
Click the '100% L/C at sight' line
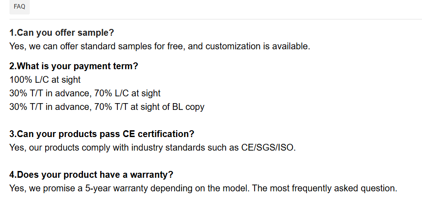pyautogui.click(x=45, y=80)
